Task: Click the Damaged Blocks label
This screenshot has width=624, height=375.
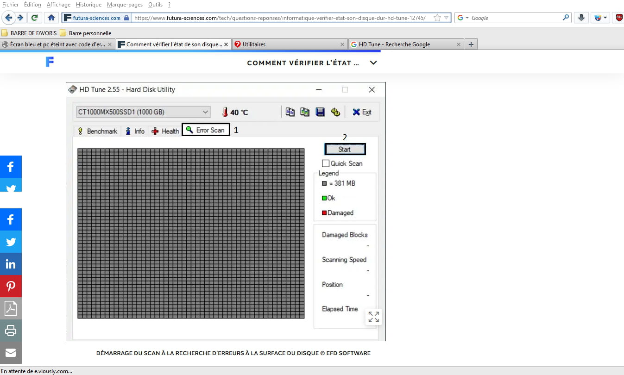Action: 345,235
